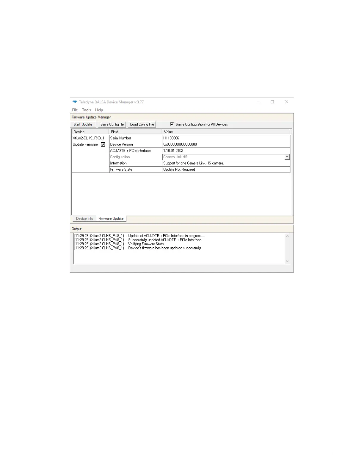Click the Device column header
Screen dimensions: 364x472
(x=90, y=132)
